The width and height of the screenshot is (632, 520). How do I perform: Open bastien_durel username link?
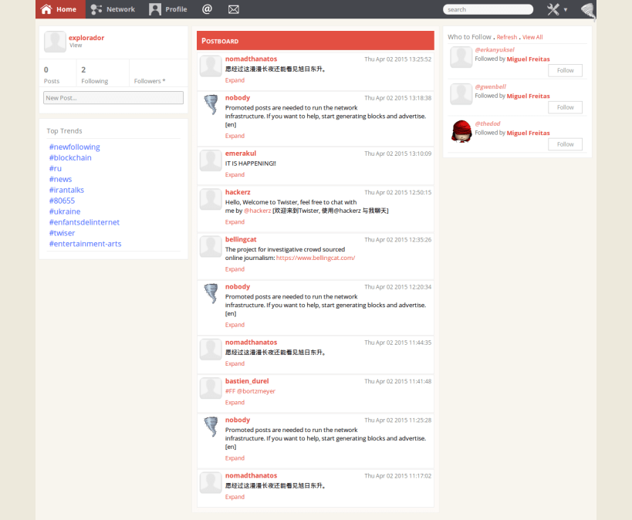pos(247,381)
